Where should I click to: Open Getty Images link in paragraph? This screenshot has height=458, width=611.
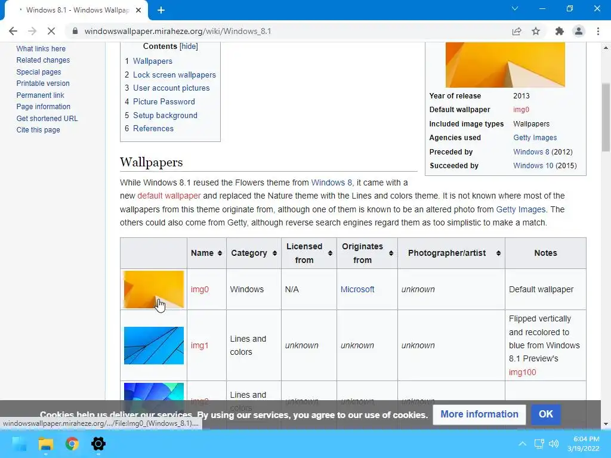point(520,209)
